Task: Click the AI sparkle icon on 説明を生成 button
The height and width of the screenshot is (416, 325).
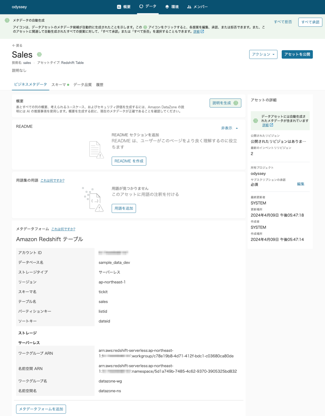Action: [x=236, y=103]
